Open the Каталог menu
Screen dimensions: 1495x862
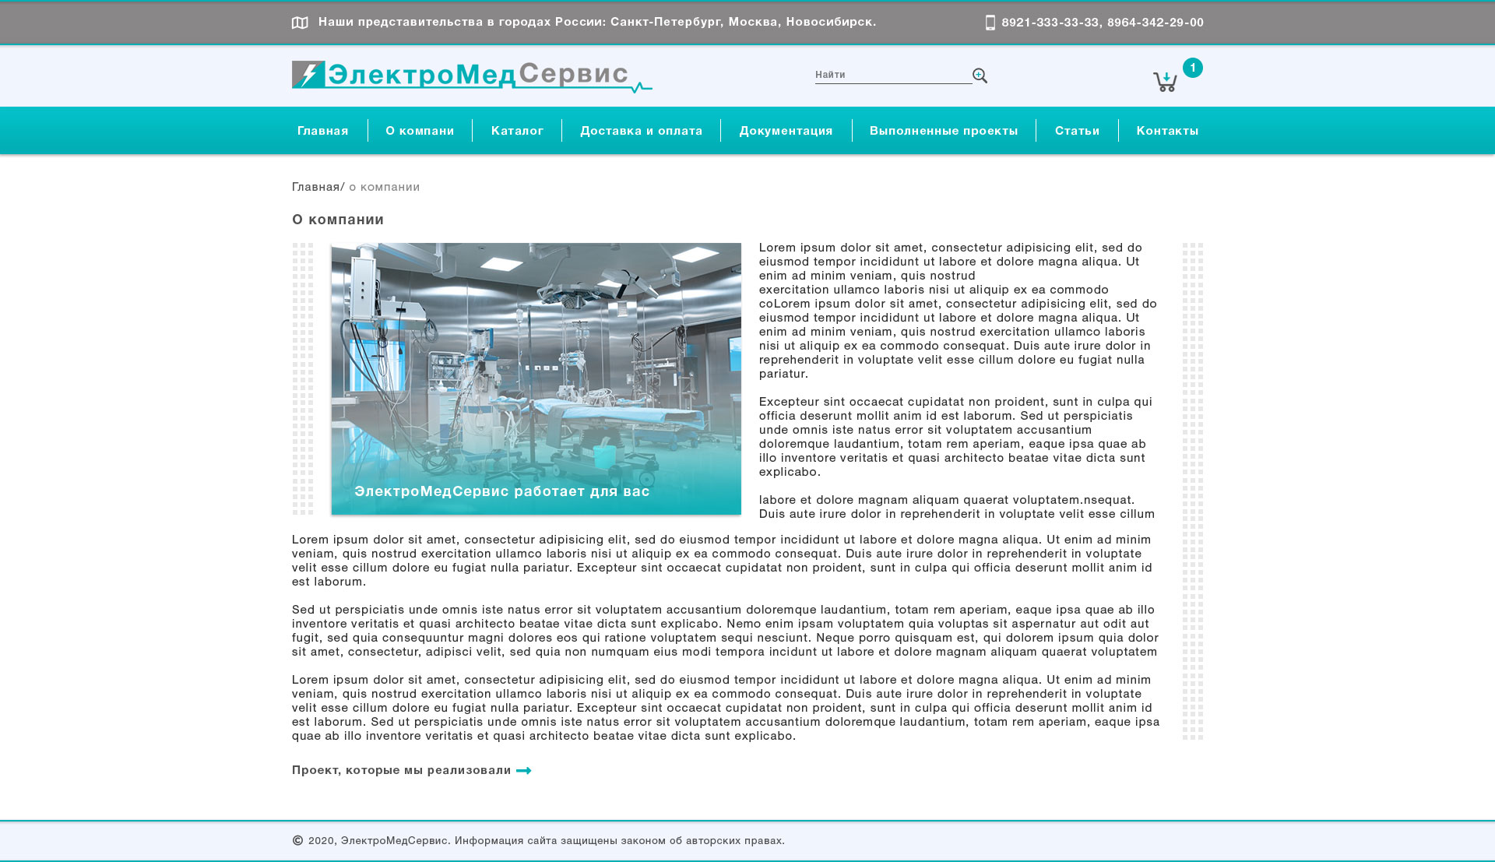[517, 131]
